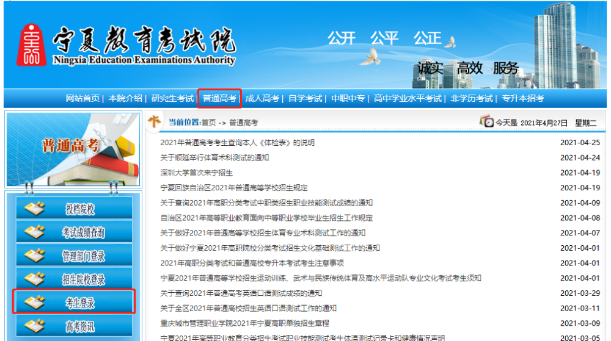The width and height of the screenshot is (611, 341).
Task: Open article 自治区2021年高等职业教育面向中等职业学校毕业生招生工作规定
Action: point(266,218)
